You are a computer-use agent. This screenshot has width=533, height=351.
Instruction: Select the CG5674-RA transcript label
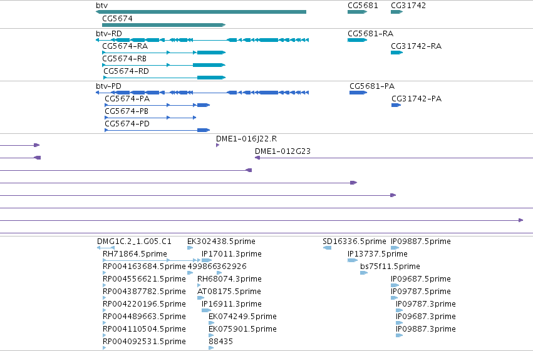(x=125, y=46)
